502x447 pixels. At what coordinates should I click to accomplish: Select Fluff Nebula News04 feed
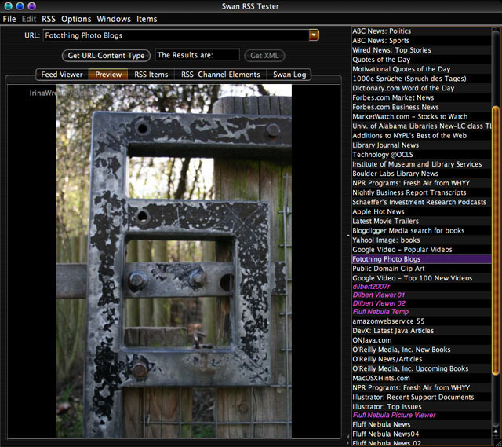[x=421, y=434]
